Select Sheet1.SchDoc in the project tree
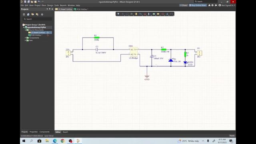This screenshot has height=144, width=256. click(38, 33)
